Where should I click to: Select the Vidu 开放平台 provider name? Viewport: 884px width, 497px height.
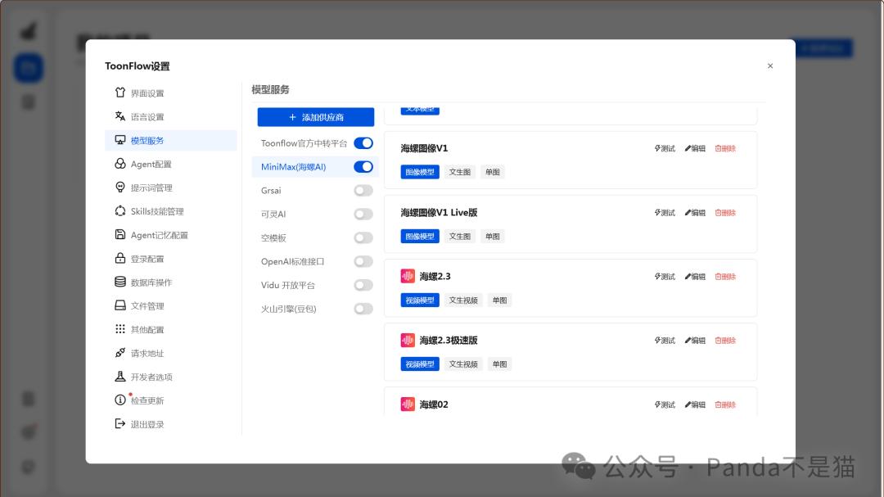(288, 286)
